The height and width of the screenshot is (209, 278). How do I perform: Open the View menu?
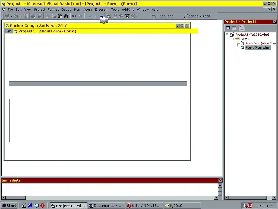pyautogui.click(x=28, y=10)
